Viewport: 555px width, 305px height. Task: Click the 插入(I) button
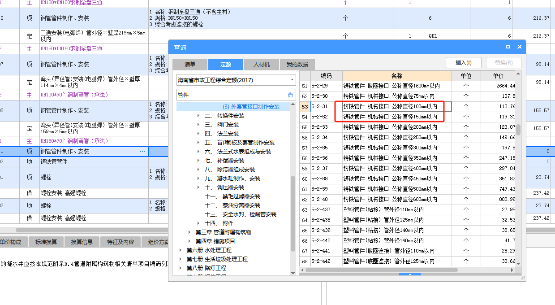464,62
